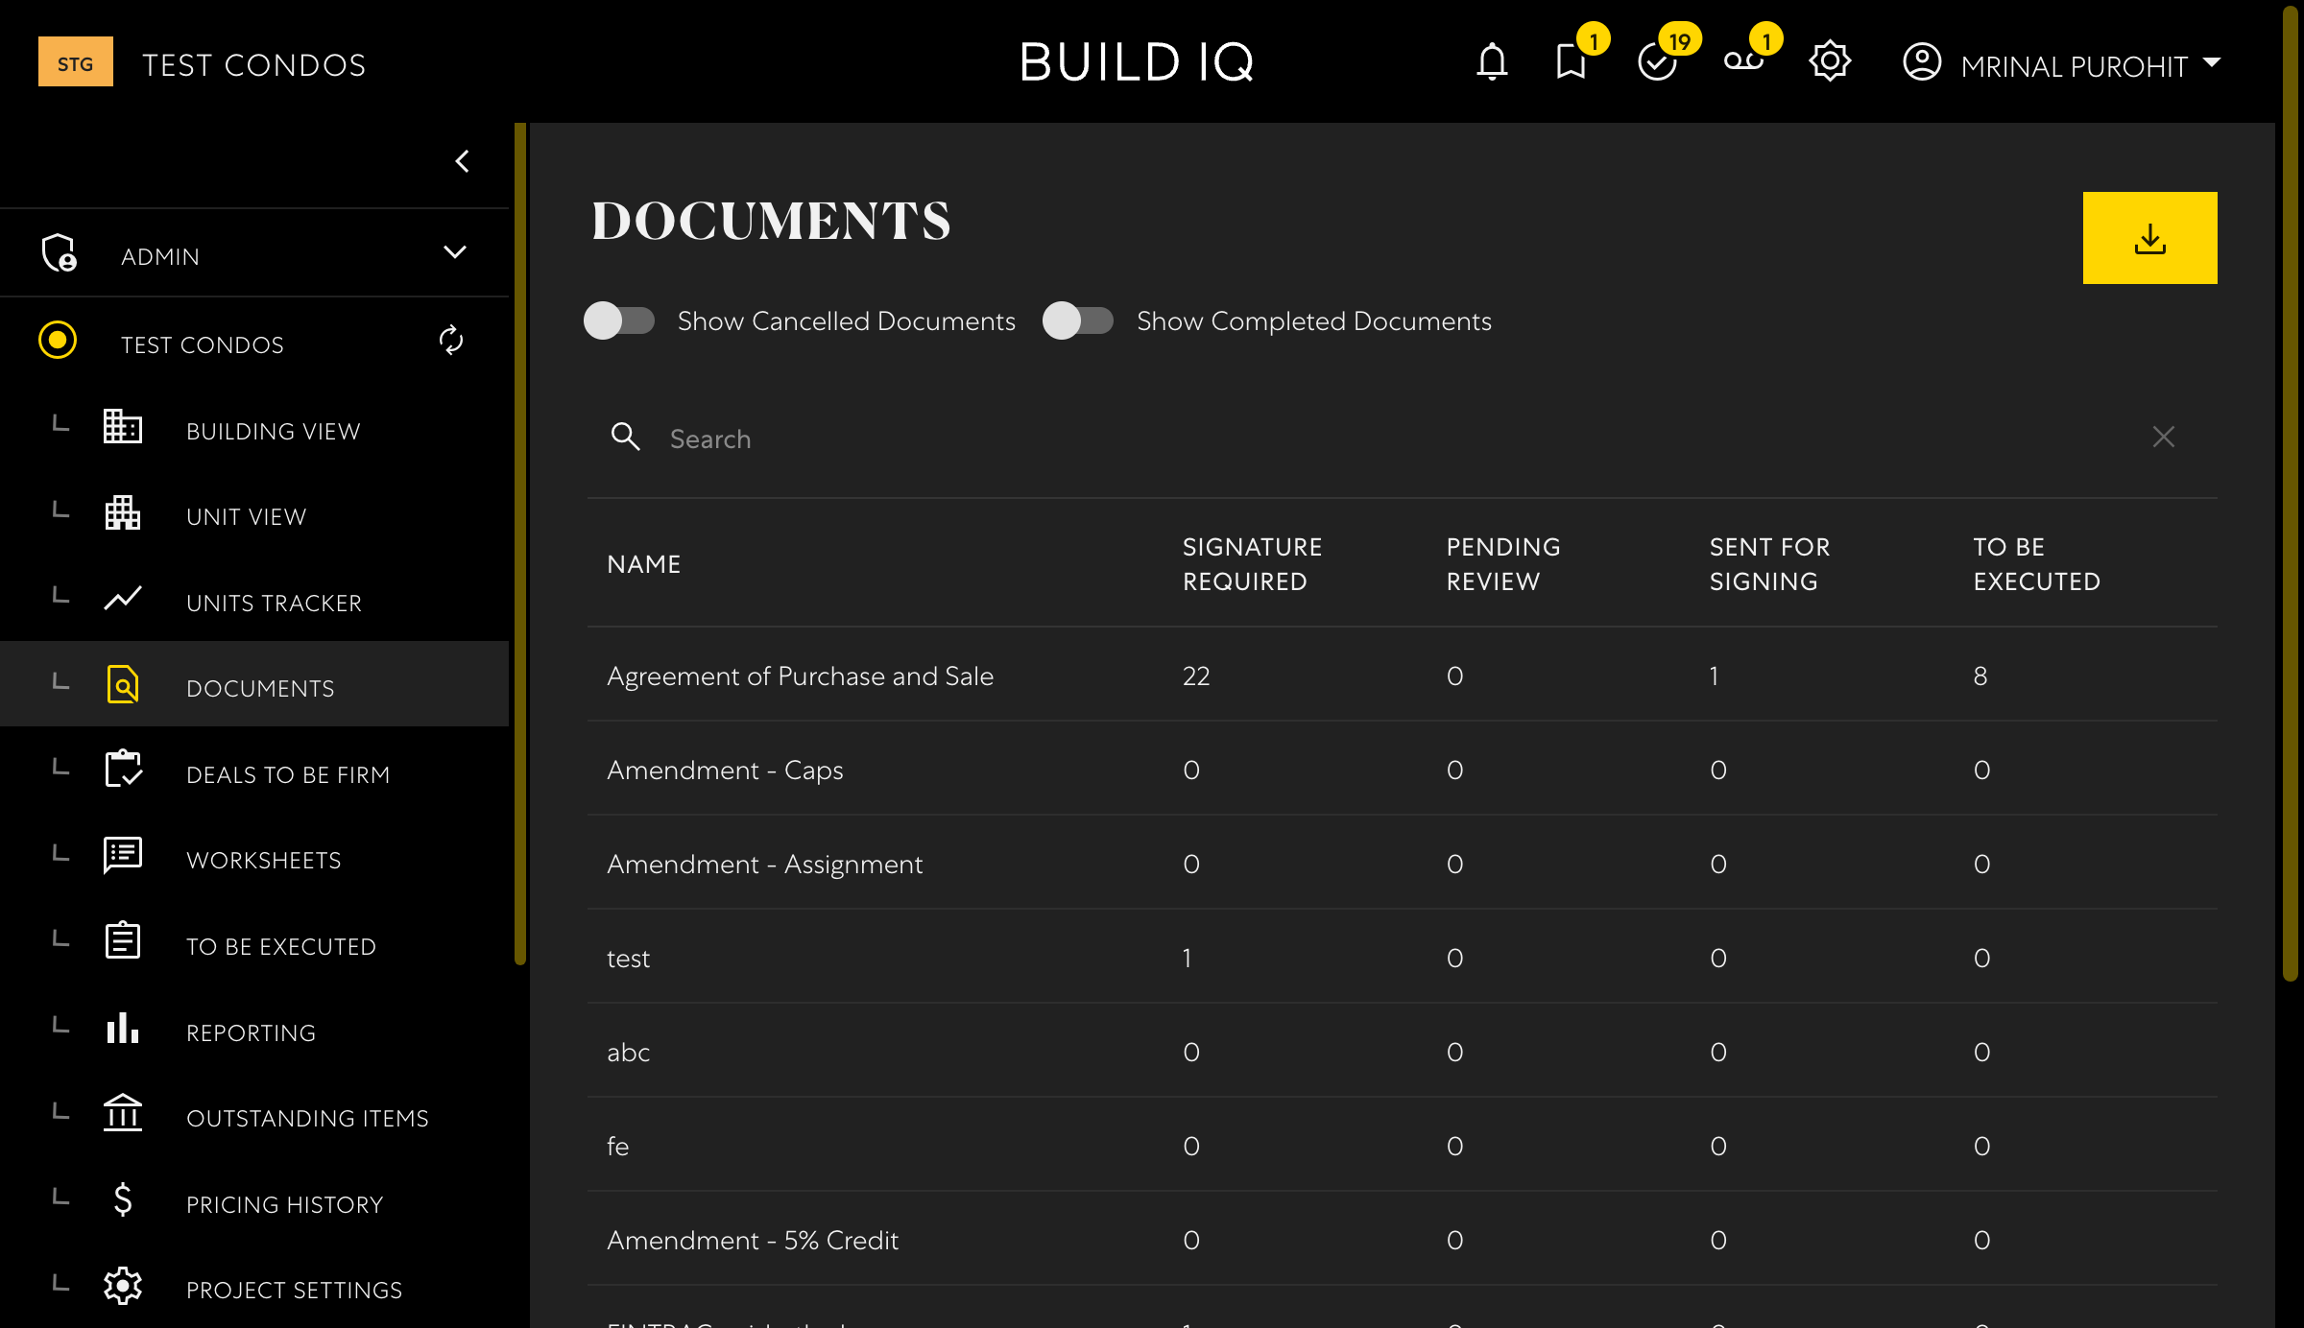Click the Project Settings gear icon
Image resolution: width=2304 pixels, height=1328 pixels.
tap(123, 1285)
